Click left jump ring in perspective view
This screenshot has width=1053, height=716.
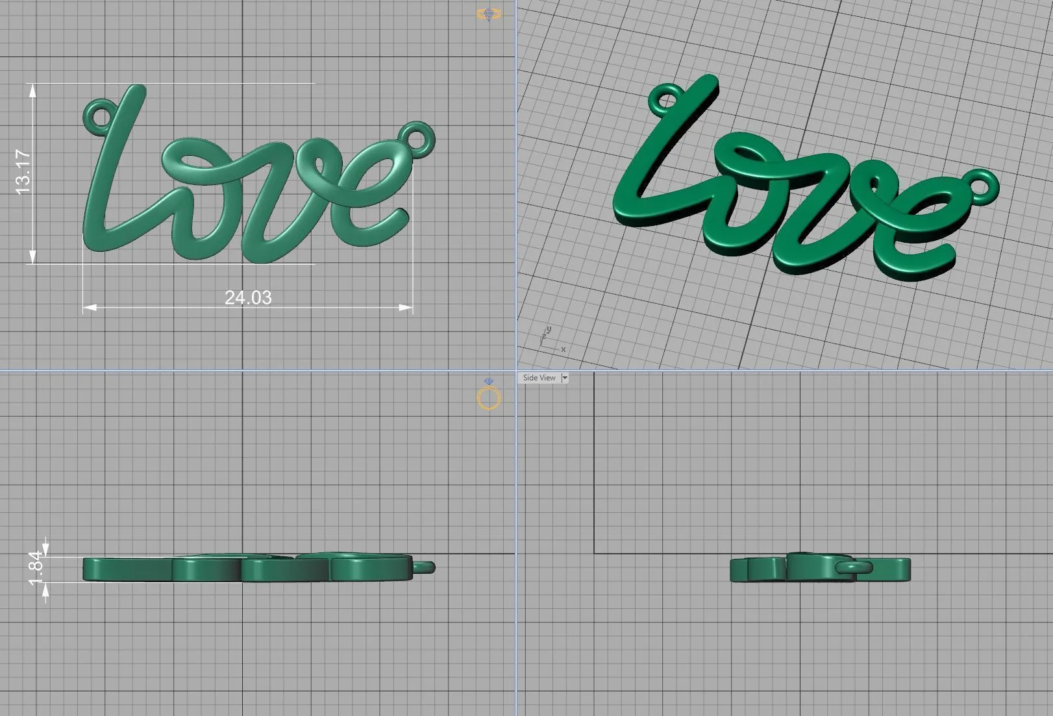click(665, 100)
